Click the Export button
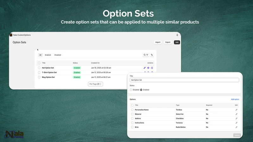The height and width of the screenshot is (142, 253). coord(168,42)
